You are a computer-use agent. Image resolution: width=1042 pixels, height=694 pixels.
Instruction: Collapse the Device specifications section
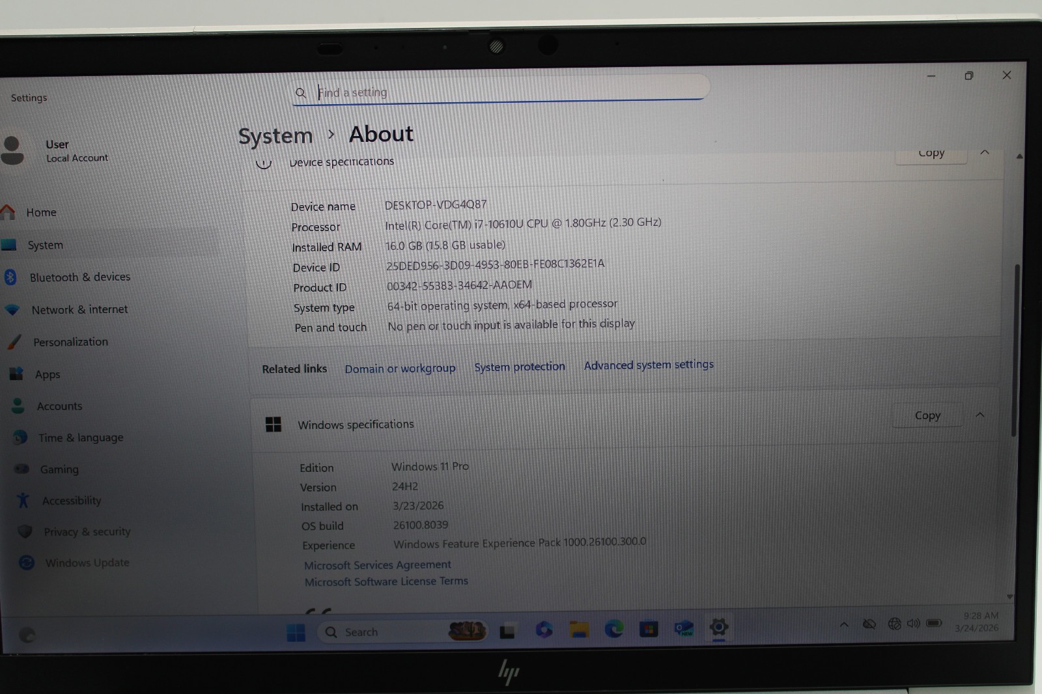click(x=985, y=152)
